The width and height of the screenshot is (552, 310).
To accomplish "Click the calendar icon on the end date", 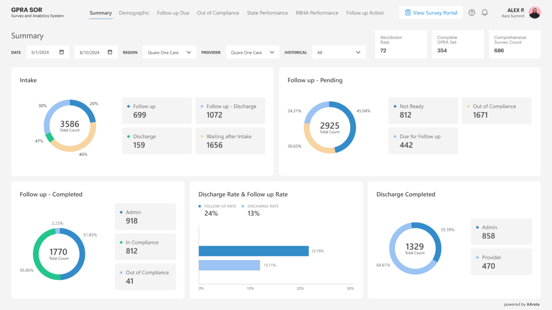I will (x=110, y=52).
